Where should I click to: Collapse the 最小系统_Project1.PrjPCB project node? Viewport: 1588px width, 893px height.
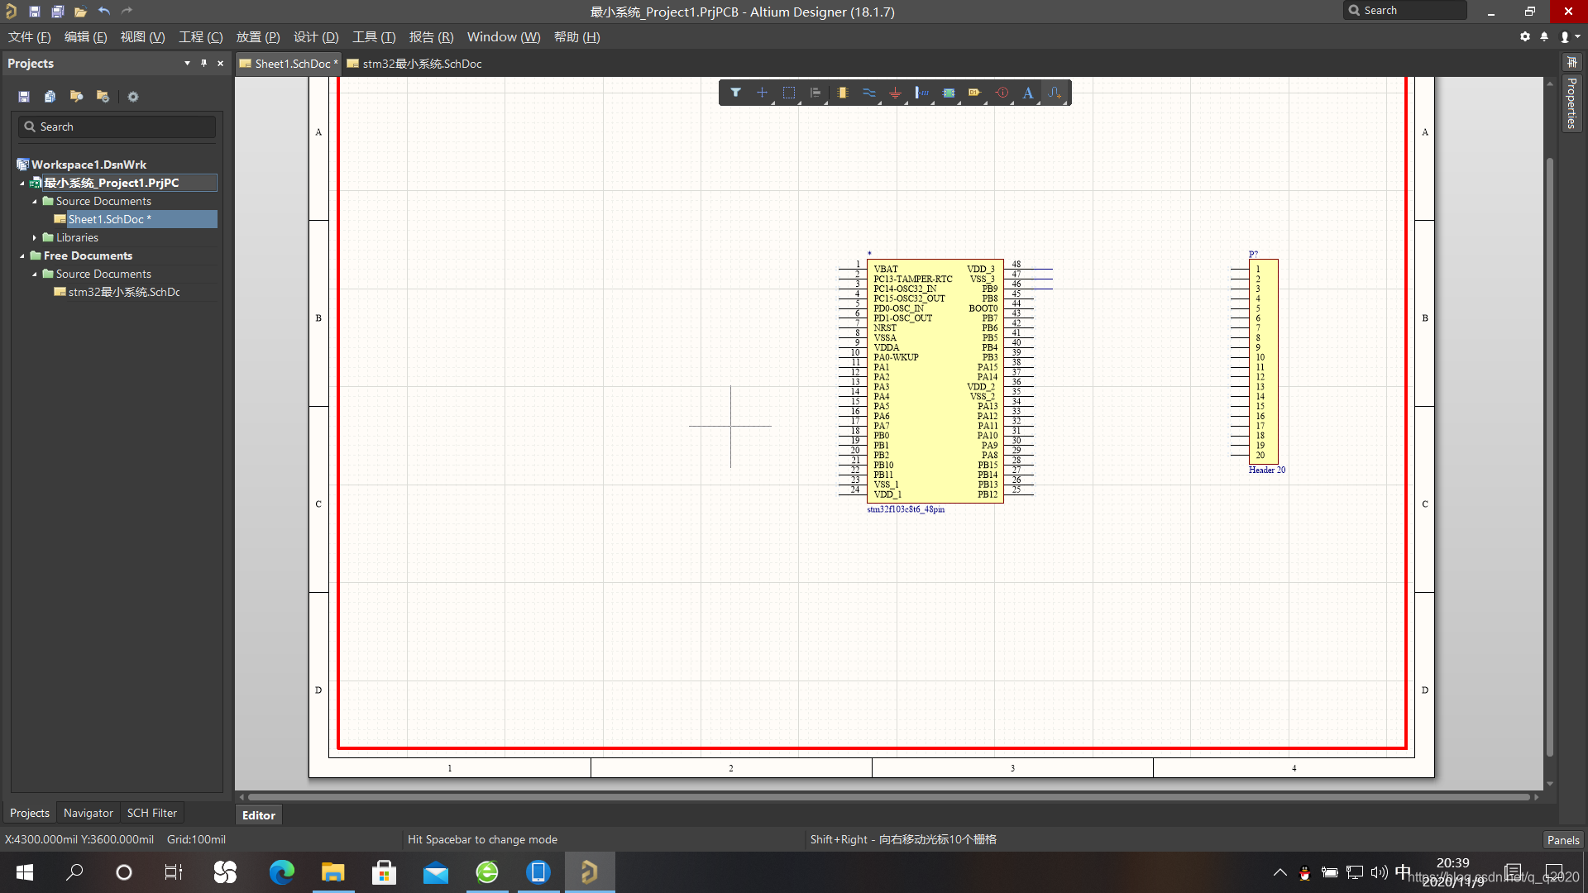click(x=22, y=183)
